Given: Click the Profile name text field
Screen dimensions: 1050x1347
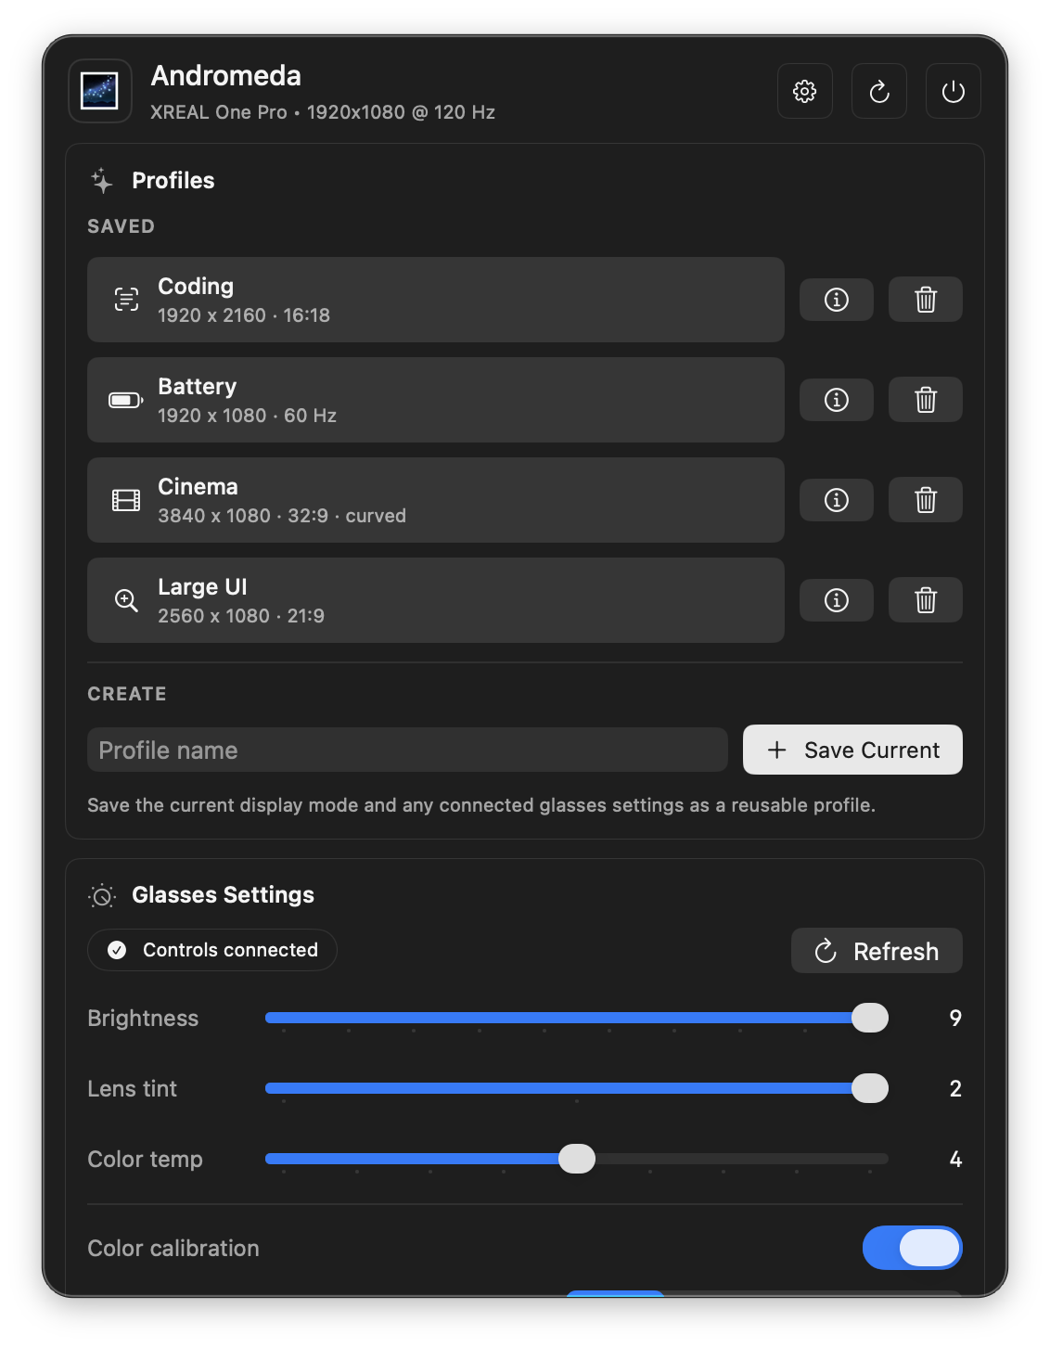Looking at the screenshot, I should [x=407, y=750].
